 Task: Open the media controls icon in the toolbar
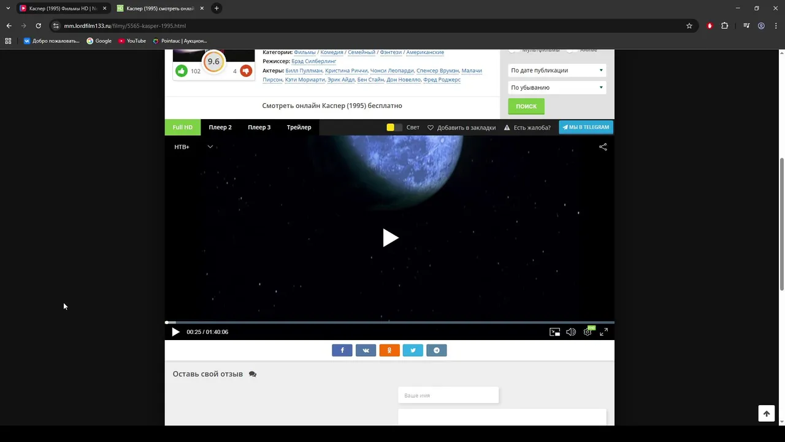pyautogui.click(x=746, y=26)
